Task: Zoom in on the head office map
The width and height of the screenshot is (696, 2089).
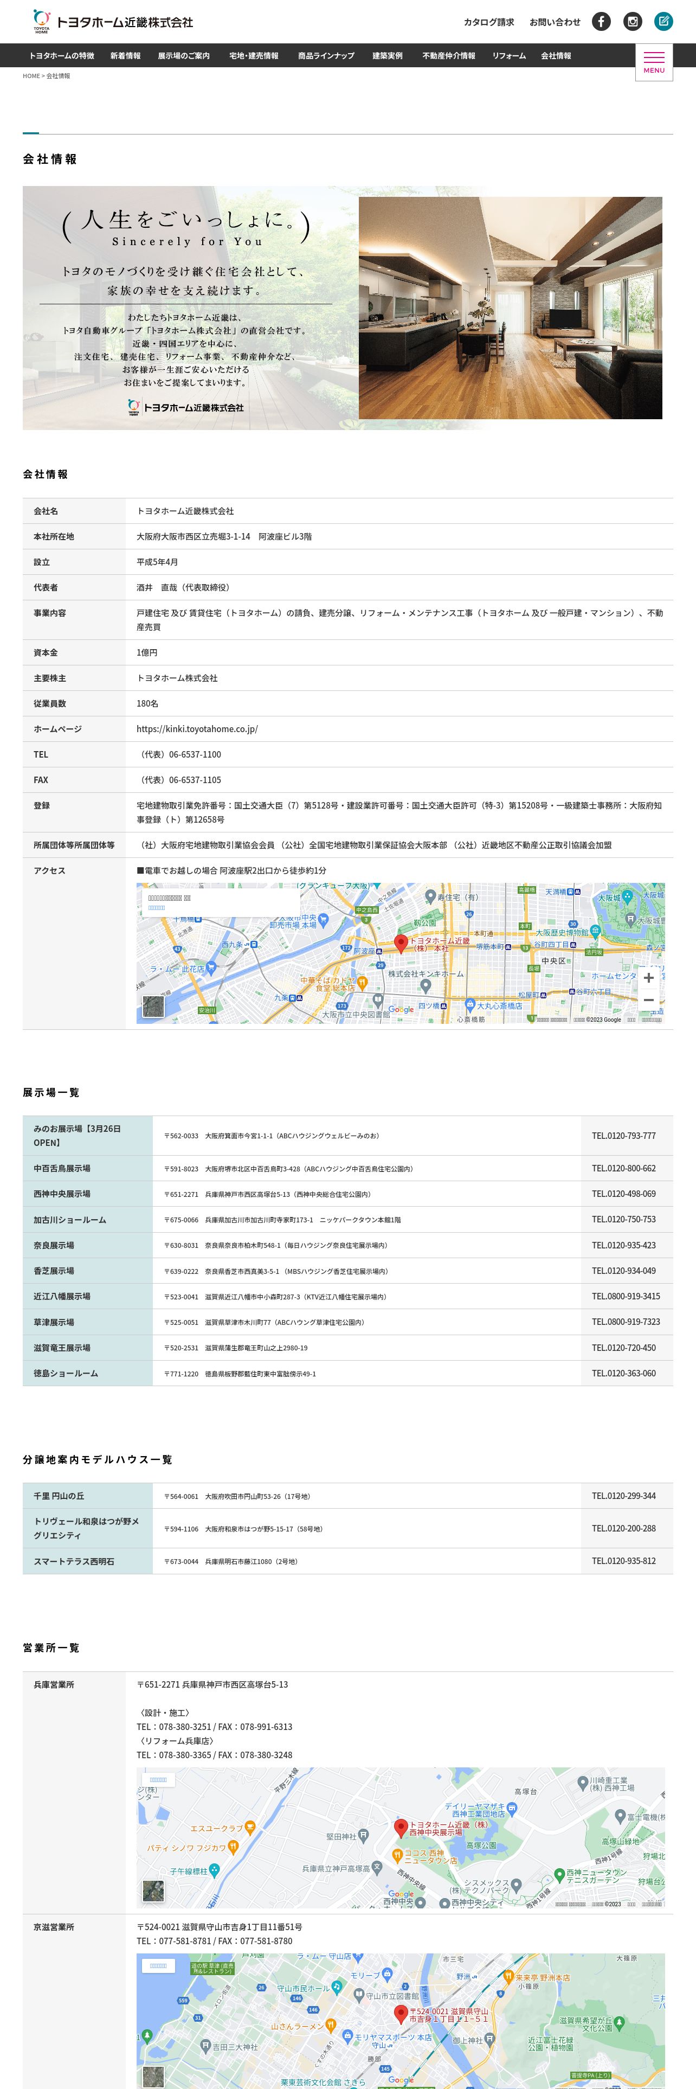Action: (x=648, y=978)
